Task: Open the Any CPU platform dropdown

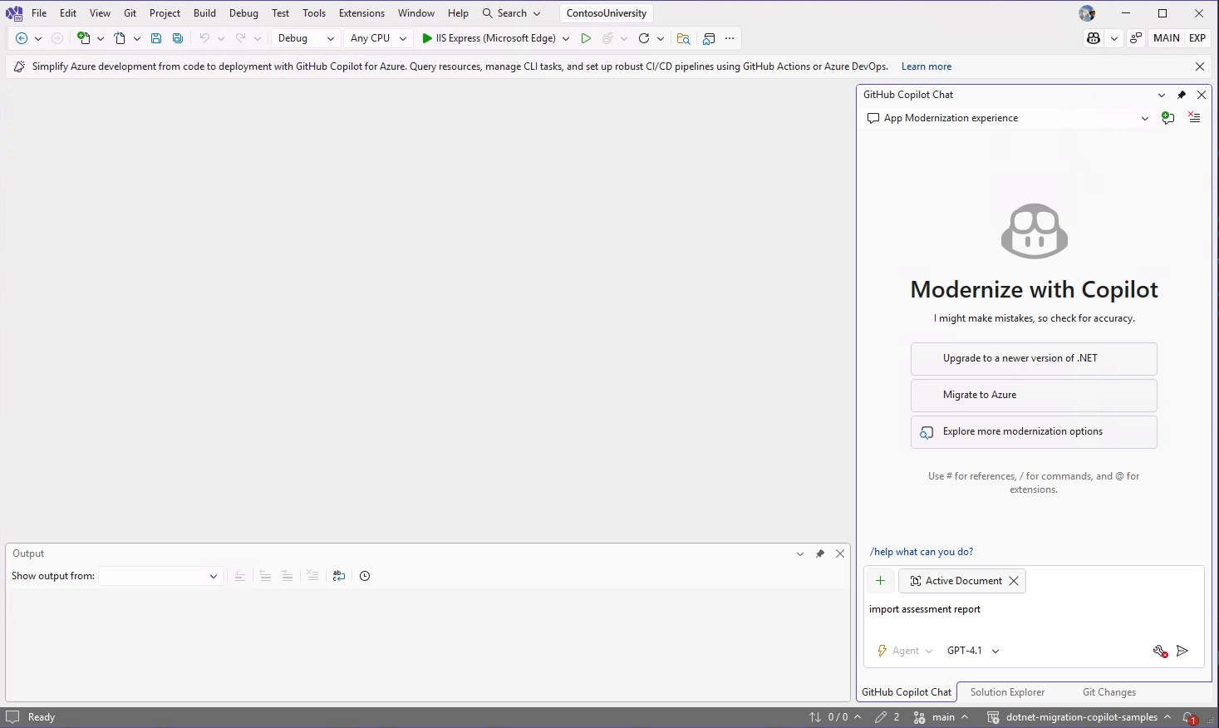Action: (x=379, y=38)
